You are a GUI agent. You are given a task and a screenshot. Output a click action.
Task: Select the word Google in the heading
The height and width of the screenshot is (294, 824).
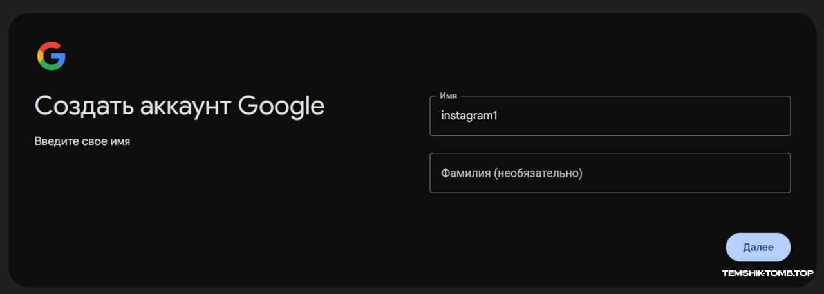click(281, 107)
